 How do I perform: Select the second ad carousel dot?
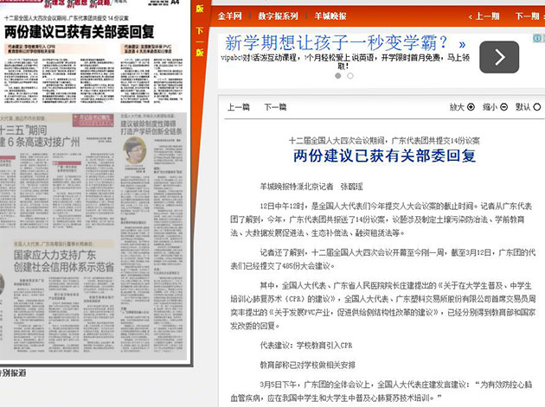[x=350, y=75]
